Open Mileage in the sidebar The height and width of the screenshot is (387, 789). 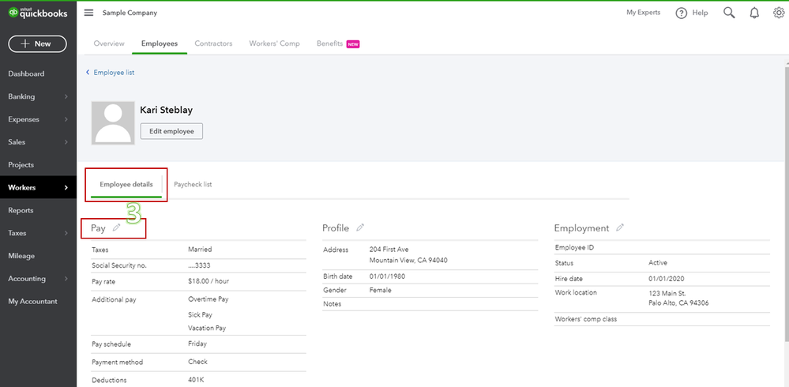(21, 256)
